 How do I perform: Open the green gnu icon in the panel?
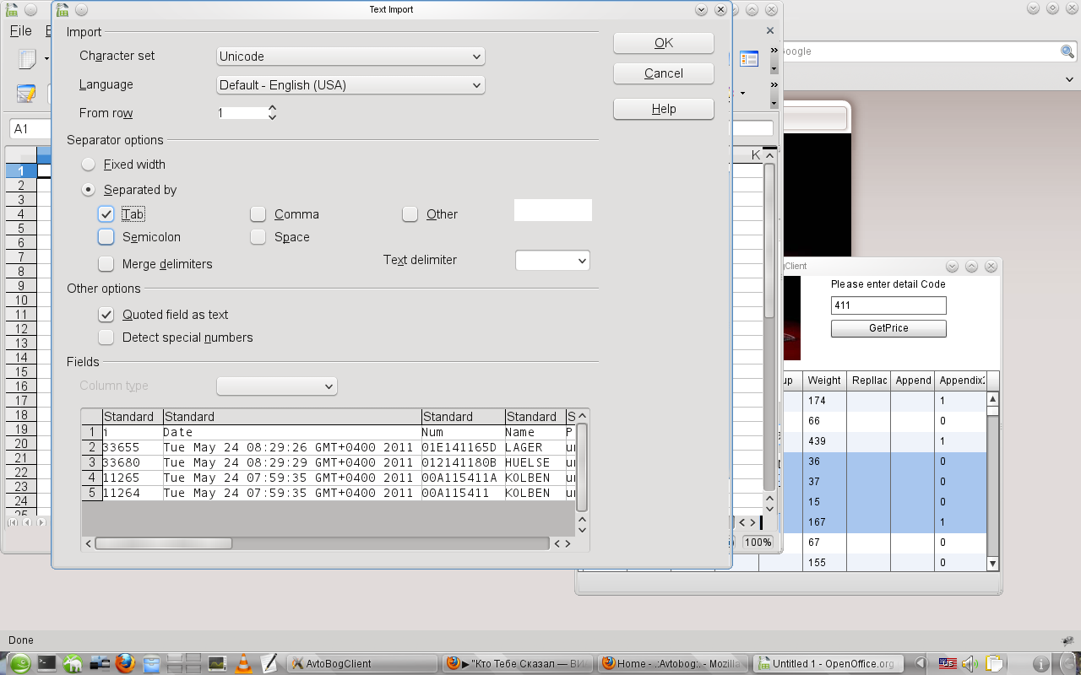[73, 663]
